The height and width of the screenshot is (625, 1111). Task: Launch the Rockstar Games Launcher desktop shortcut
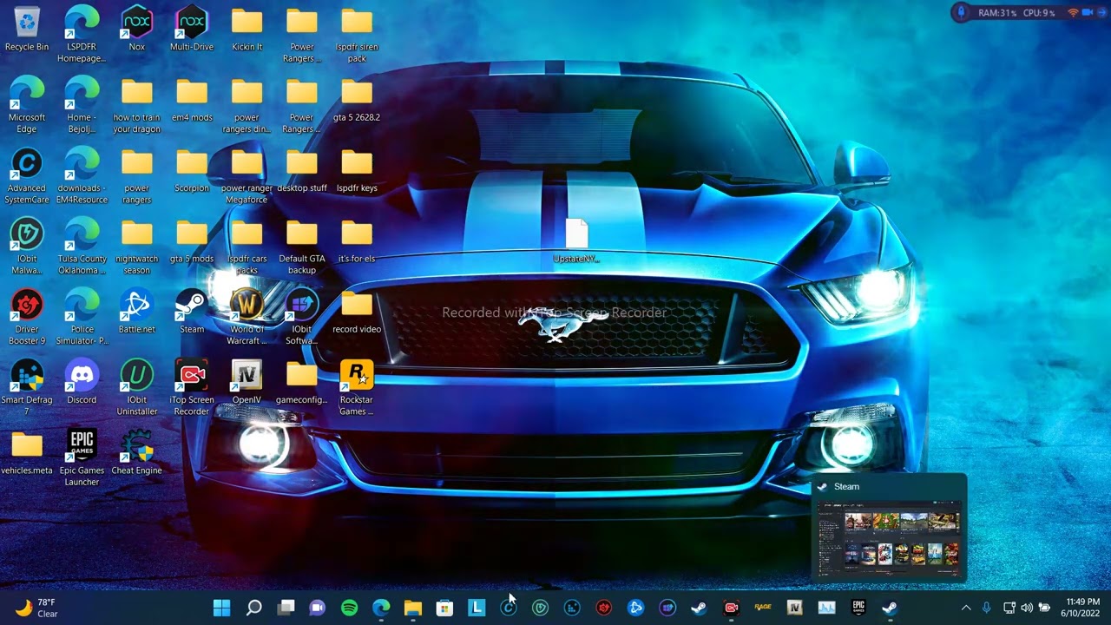(x=357, y=387)
